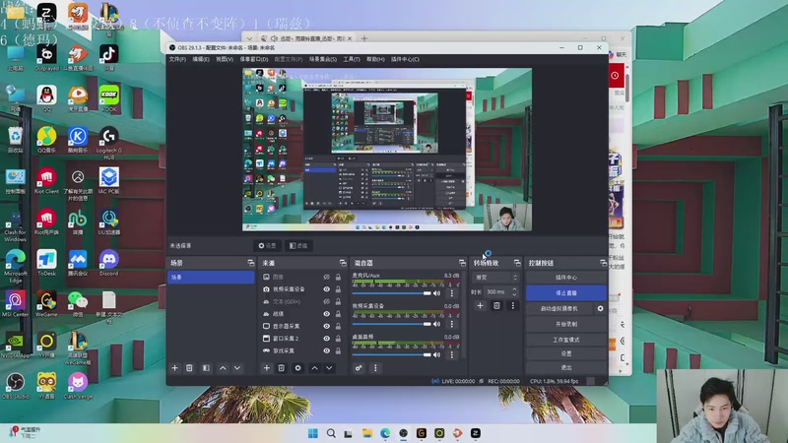Open the 文件(F) menu

click(177, 59)
